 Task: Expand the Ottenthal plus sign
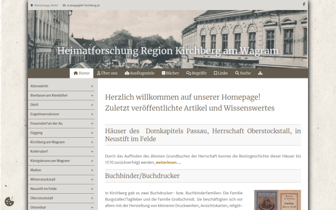point(92,207)
